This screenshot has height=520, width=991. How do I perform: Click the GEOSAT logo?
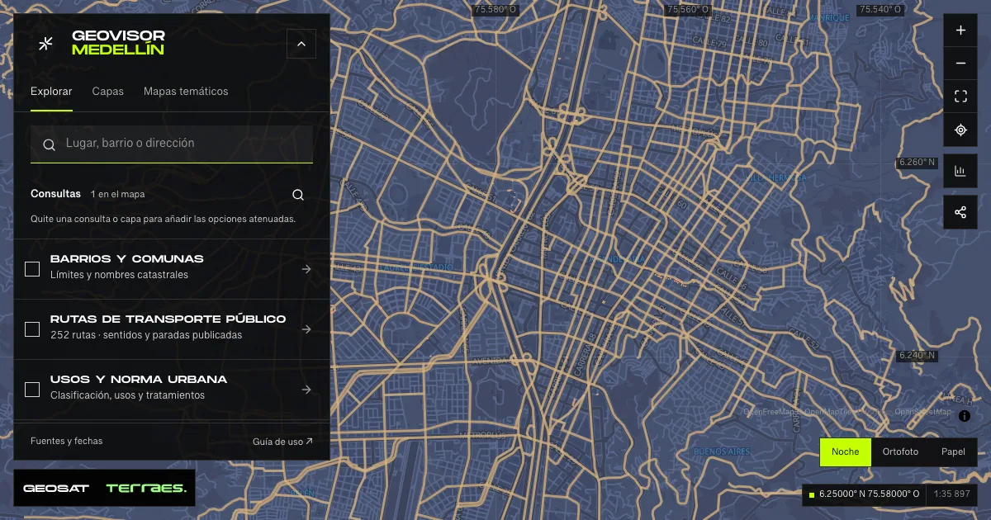[x=56, y=488]
